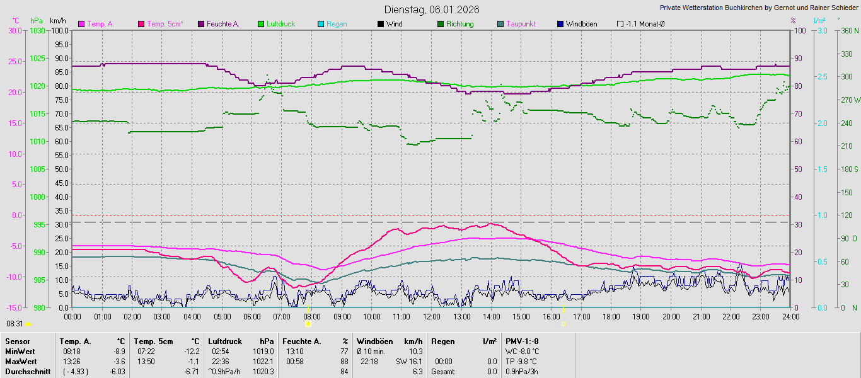Click the Temp. 5cm* legend label

pos(165,24)
